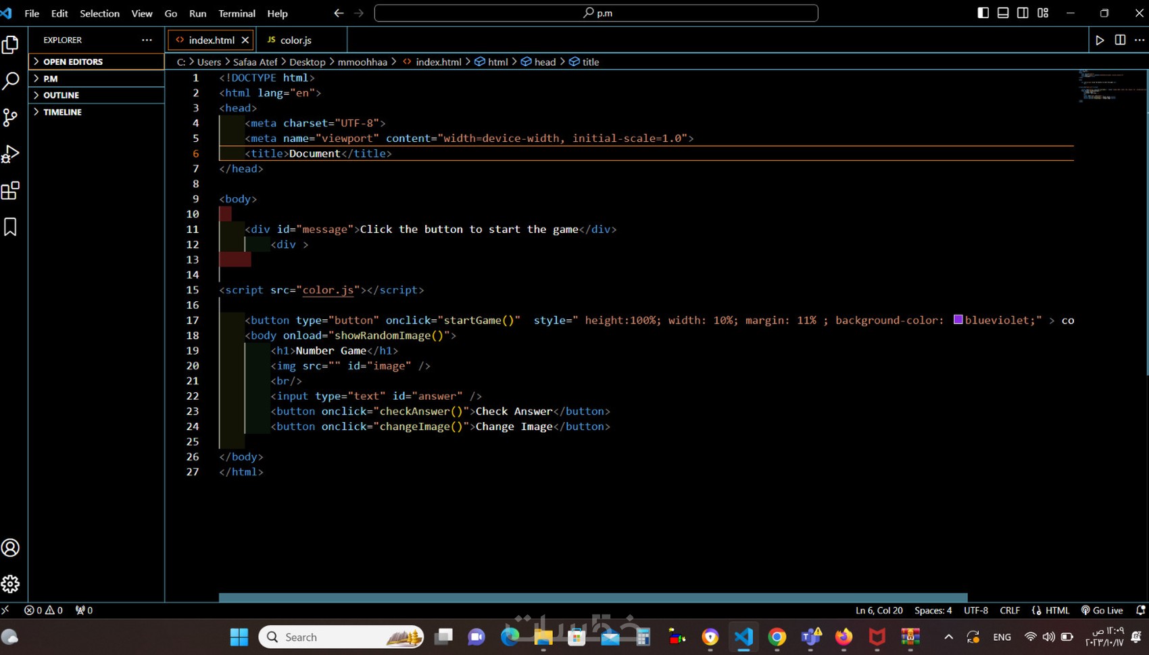
Task: Split the editor to the right
Action: tap(1120, 41)
